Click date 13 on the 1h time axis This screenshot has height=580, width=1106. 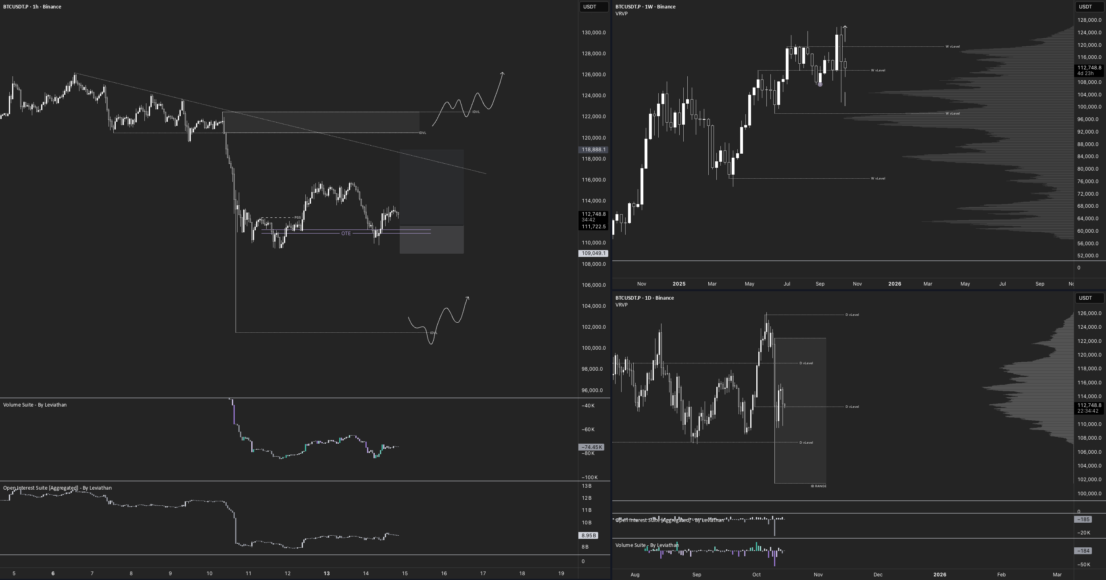point(327,574)
